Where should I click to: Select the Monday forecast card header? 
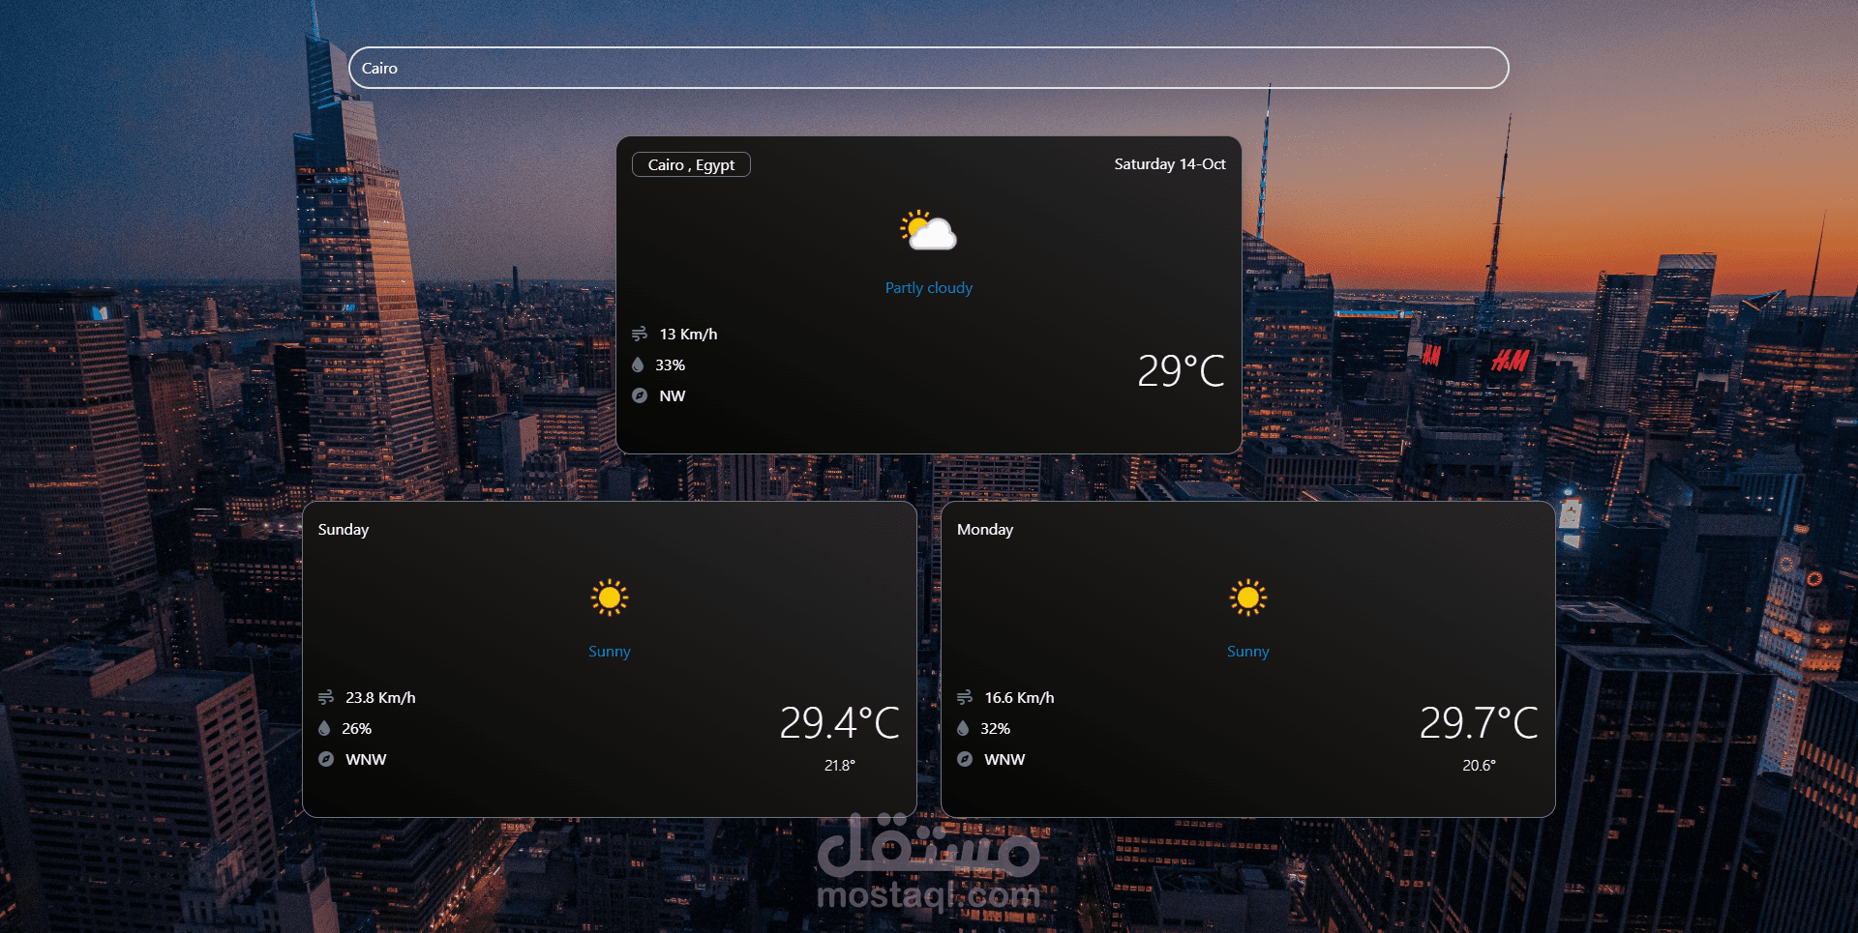(x=983, y=529)
